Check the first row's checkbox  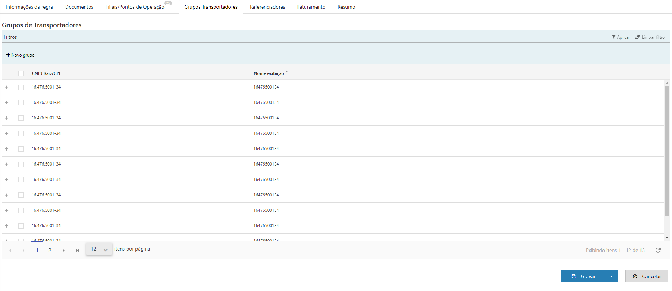click(21, 87)
